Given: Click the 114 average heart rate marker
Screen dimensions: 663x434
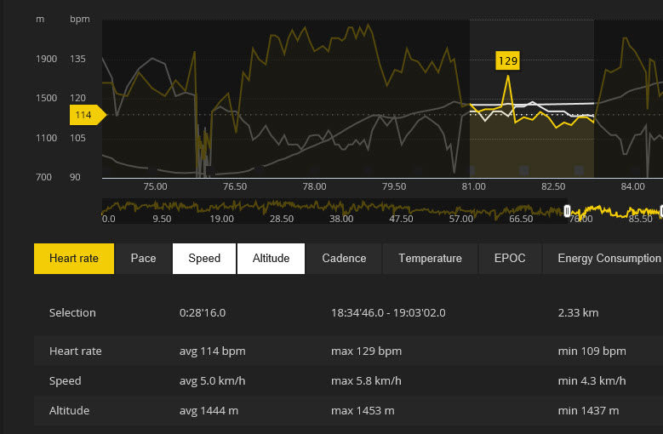Looking at the screenshot, I should pos(84,115).
